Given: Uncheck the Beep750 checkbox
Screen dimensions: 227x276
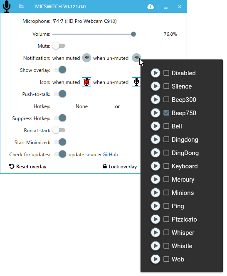Looking at the screenshot, I should tap(166, 113).
